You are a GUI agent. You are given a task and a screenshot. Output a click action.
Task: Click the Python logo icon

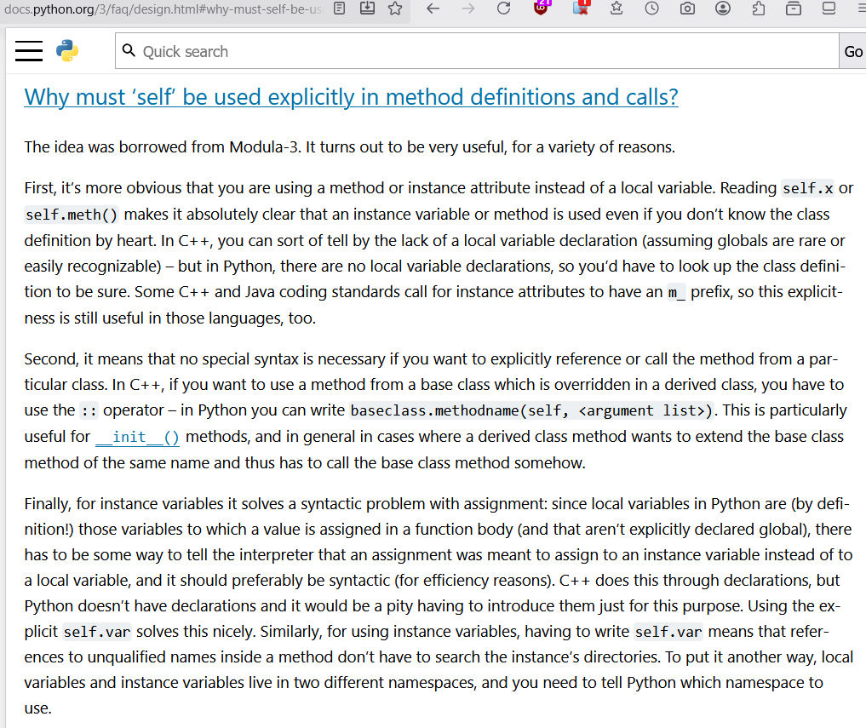67,51
